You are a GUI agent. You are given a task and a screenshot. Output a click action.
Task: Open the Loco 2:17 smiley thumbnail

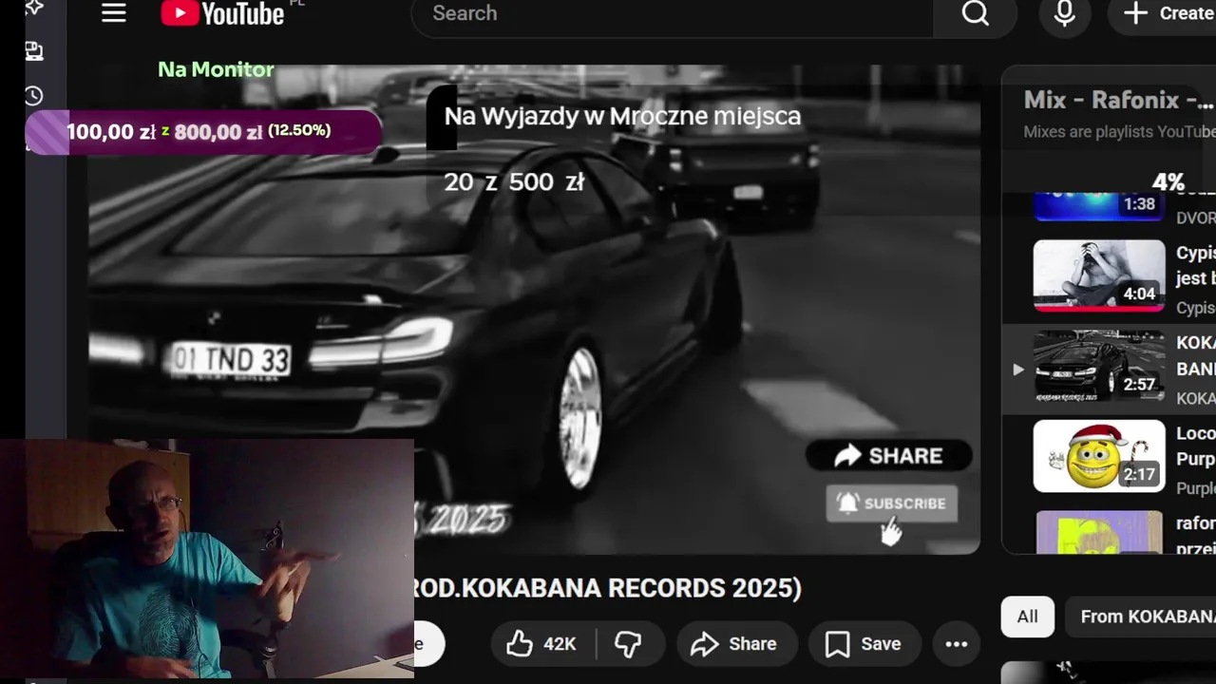(1099, 456)
